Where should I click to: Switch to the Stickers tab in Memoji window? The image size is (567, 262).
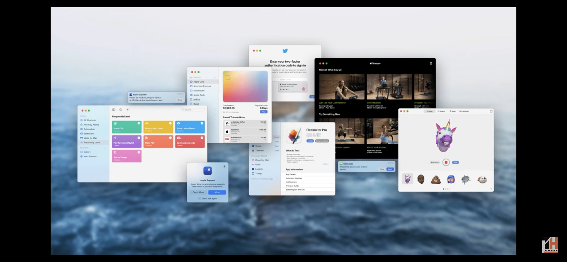pyautogui.click(x=441, y=111)
